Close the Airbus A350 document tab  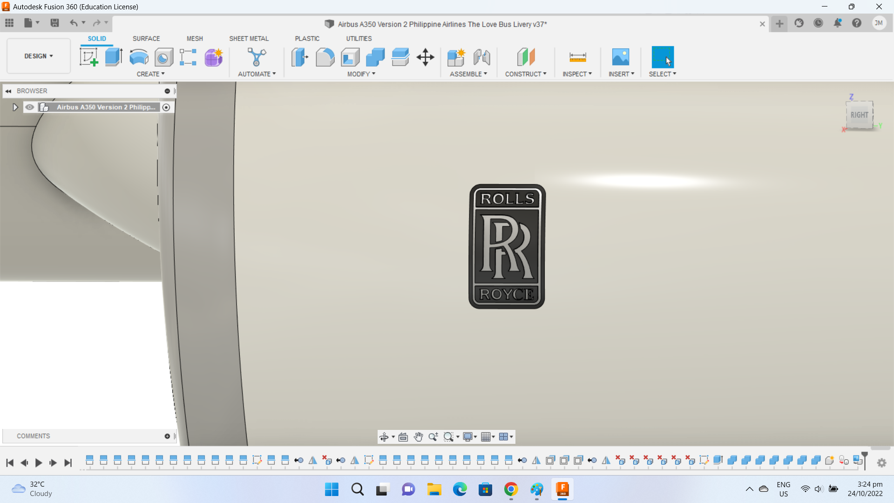(x=762, y=24)
